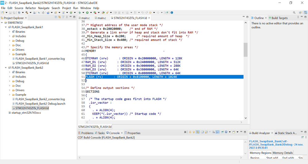Click the magnifier Search icon at top right
308x164 pixels.
[294, 13]
